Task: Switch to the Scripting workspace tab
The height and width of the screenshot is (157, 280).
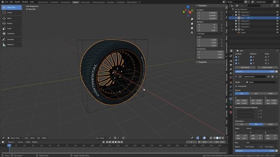Action: pos(110,2)
